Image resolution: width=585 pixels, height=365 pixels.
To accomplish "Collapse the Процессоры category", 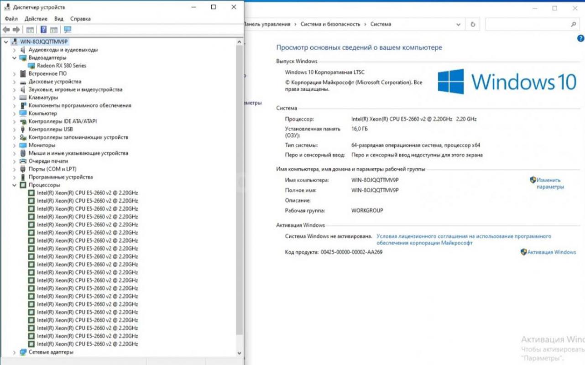I will tap(14, 185).
